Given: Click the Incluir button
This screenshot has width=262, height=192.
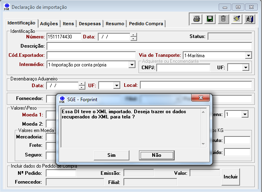Looking at the screenshot, I should [231, 177].
